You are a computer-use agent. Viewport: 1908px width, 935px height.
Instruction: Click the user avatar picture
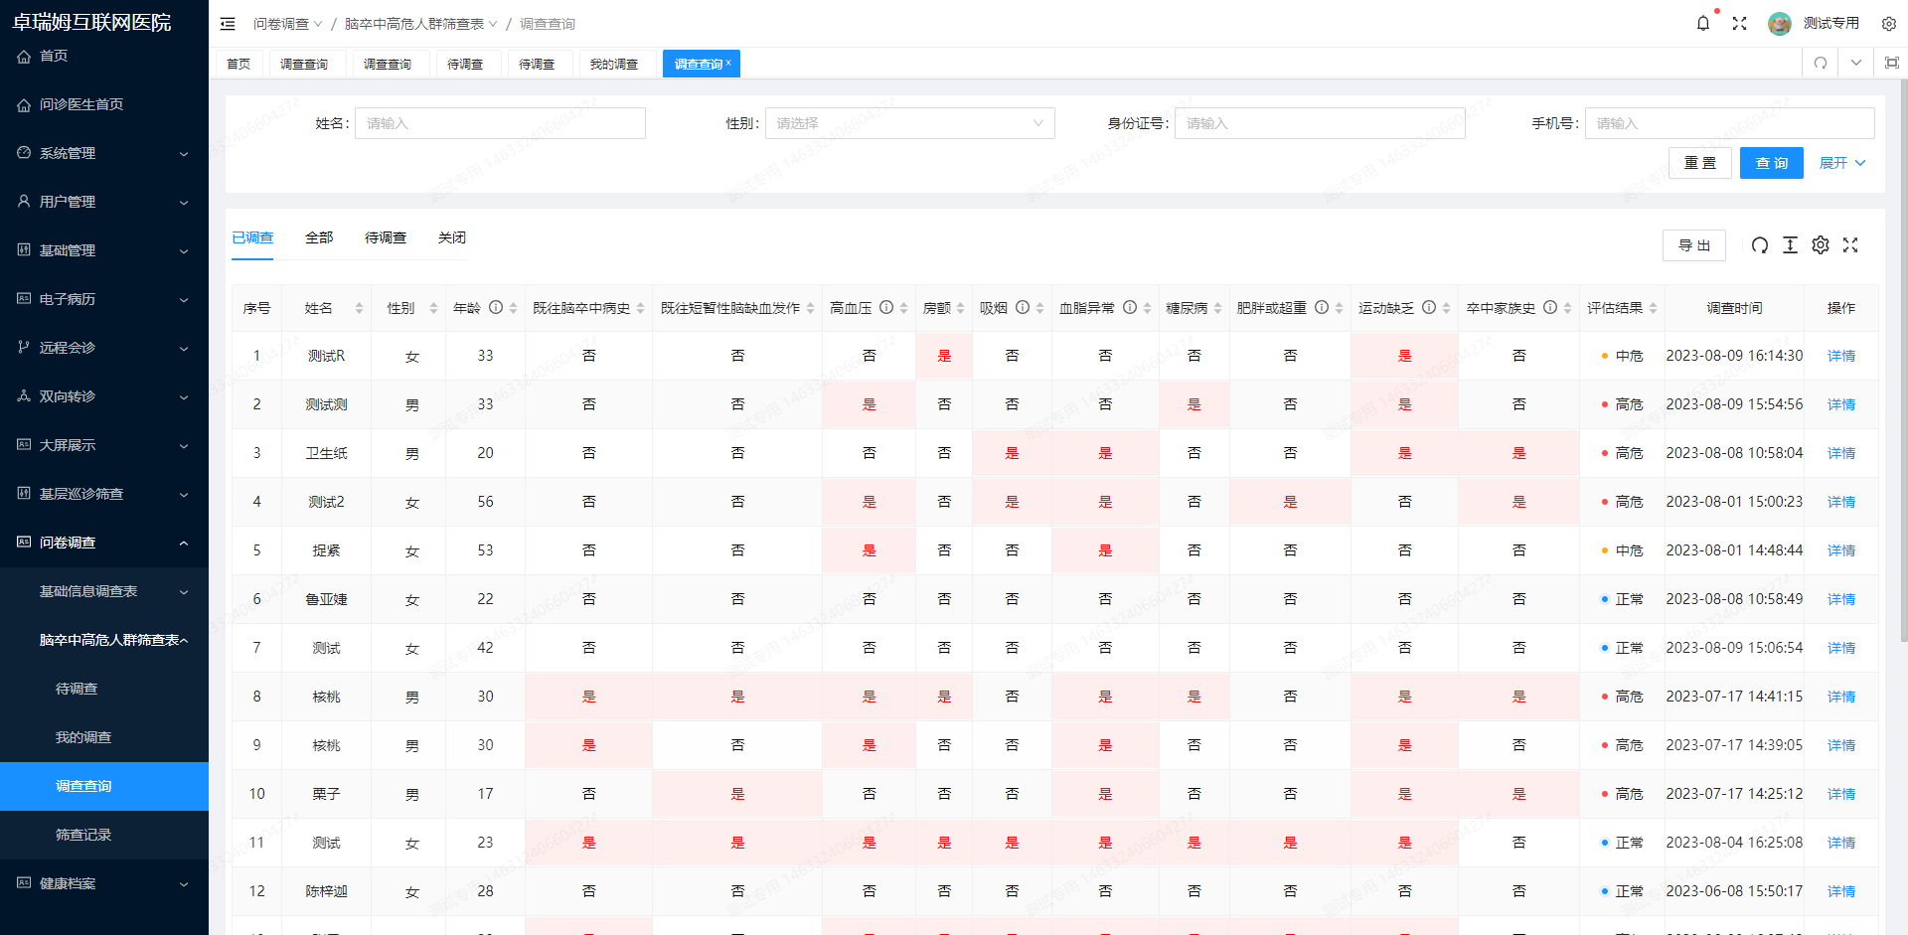pyautogui.click(x=1779, y=23)
